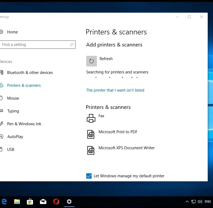
Task: Click the Mouse sidebar icon
Action: [1, 98]
